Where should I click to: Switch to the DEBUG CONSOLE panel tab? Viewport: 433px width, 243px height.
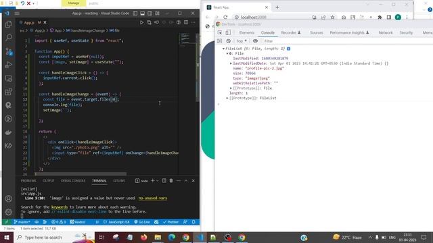click(x=73, y=181)
